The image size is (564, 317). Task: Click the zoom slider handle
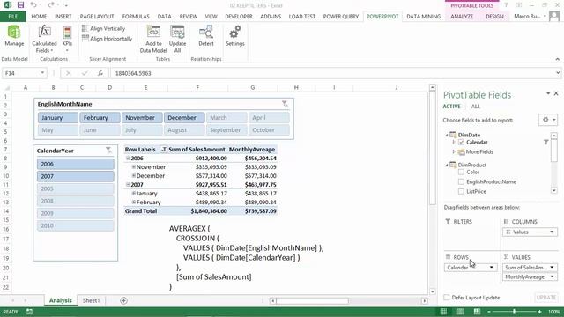click(514, 312)
